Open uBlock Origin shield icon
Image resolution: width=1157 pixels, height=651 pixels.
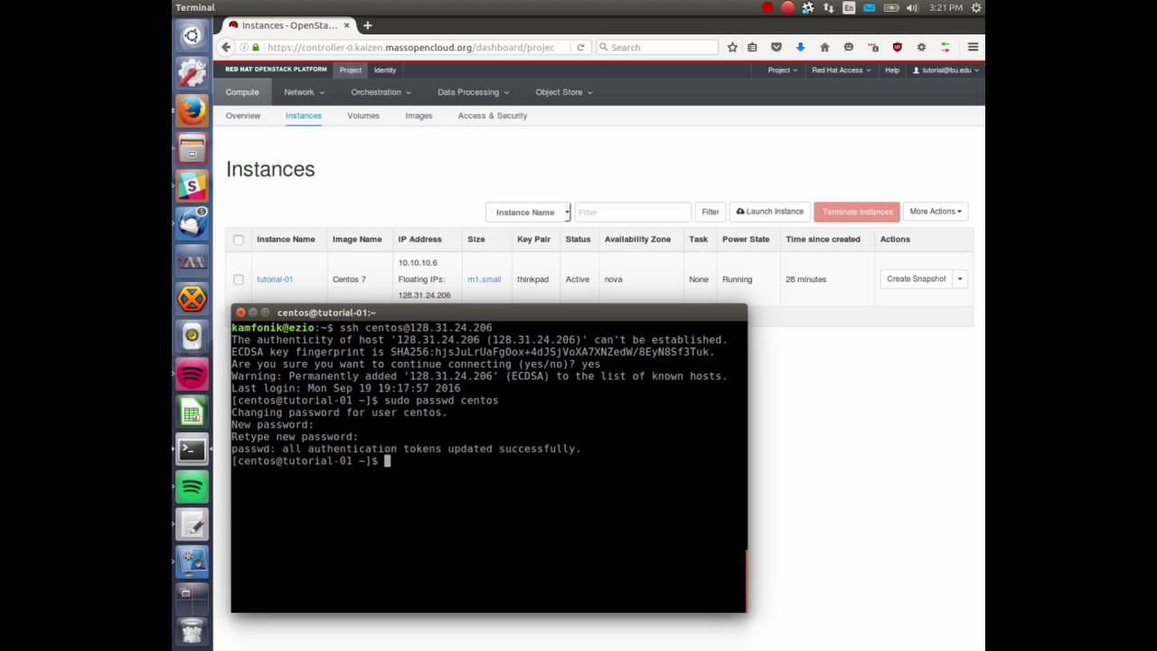click(x=897, y=47)
